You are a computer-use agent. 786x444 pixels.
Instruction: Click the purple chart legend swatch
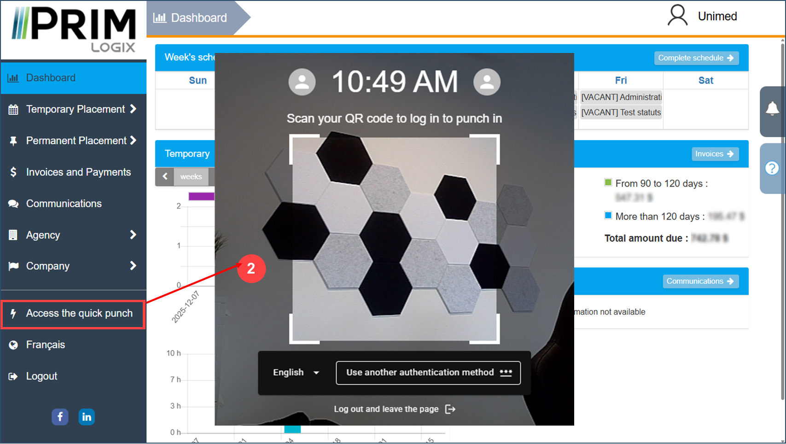tap(201, 197)
